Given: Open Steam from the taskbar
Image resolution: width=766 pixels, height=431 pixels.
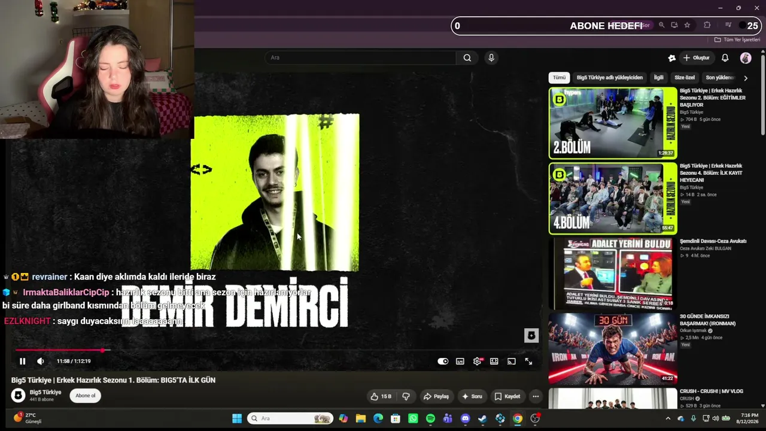Looking at the screenshot, I should tap(482, 418).
